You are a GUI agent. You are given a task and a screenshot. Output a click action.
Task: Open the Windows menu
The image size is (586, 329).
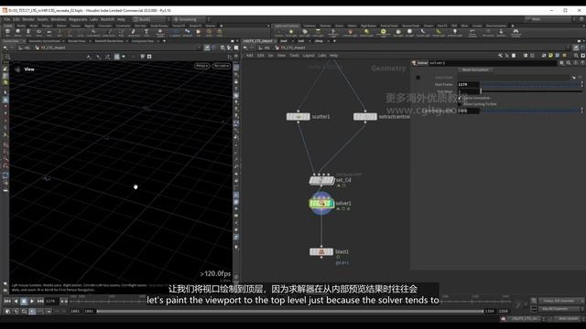[58, 19]
